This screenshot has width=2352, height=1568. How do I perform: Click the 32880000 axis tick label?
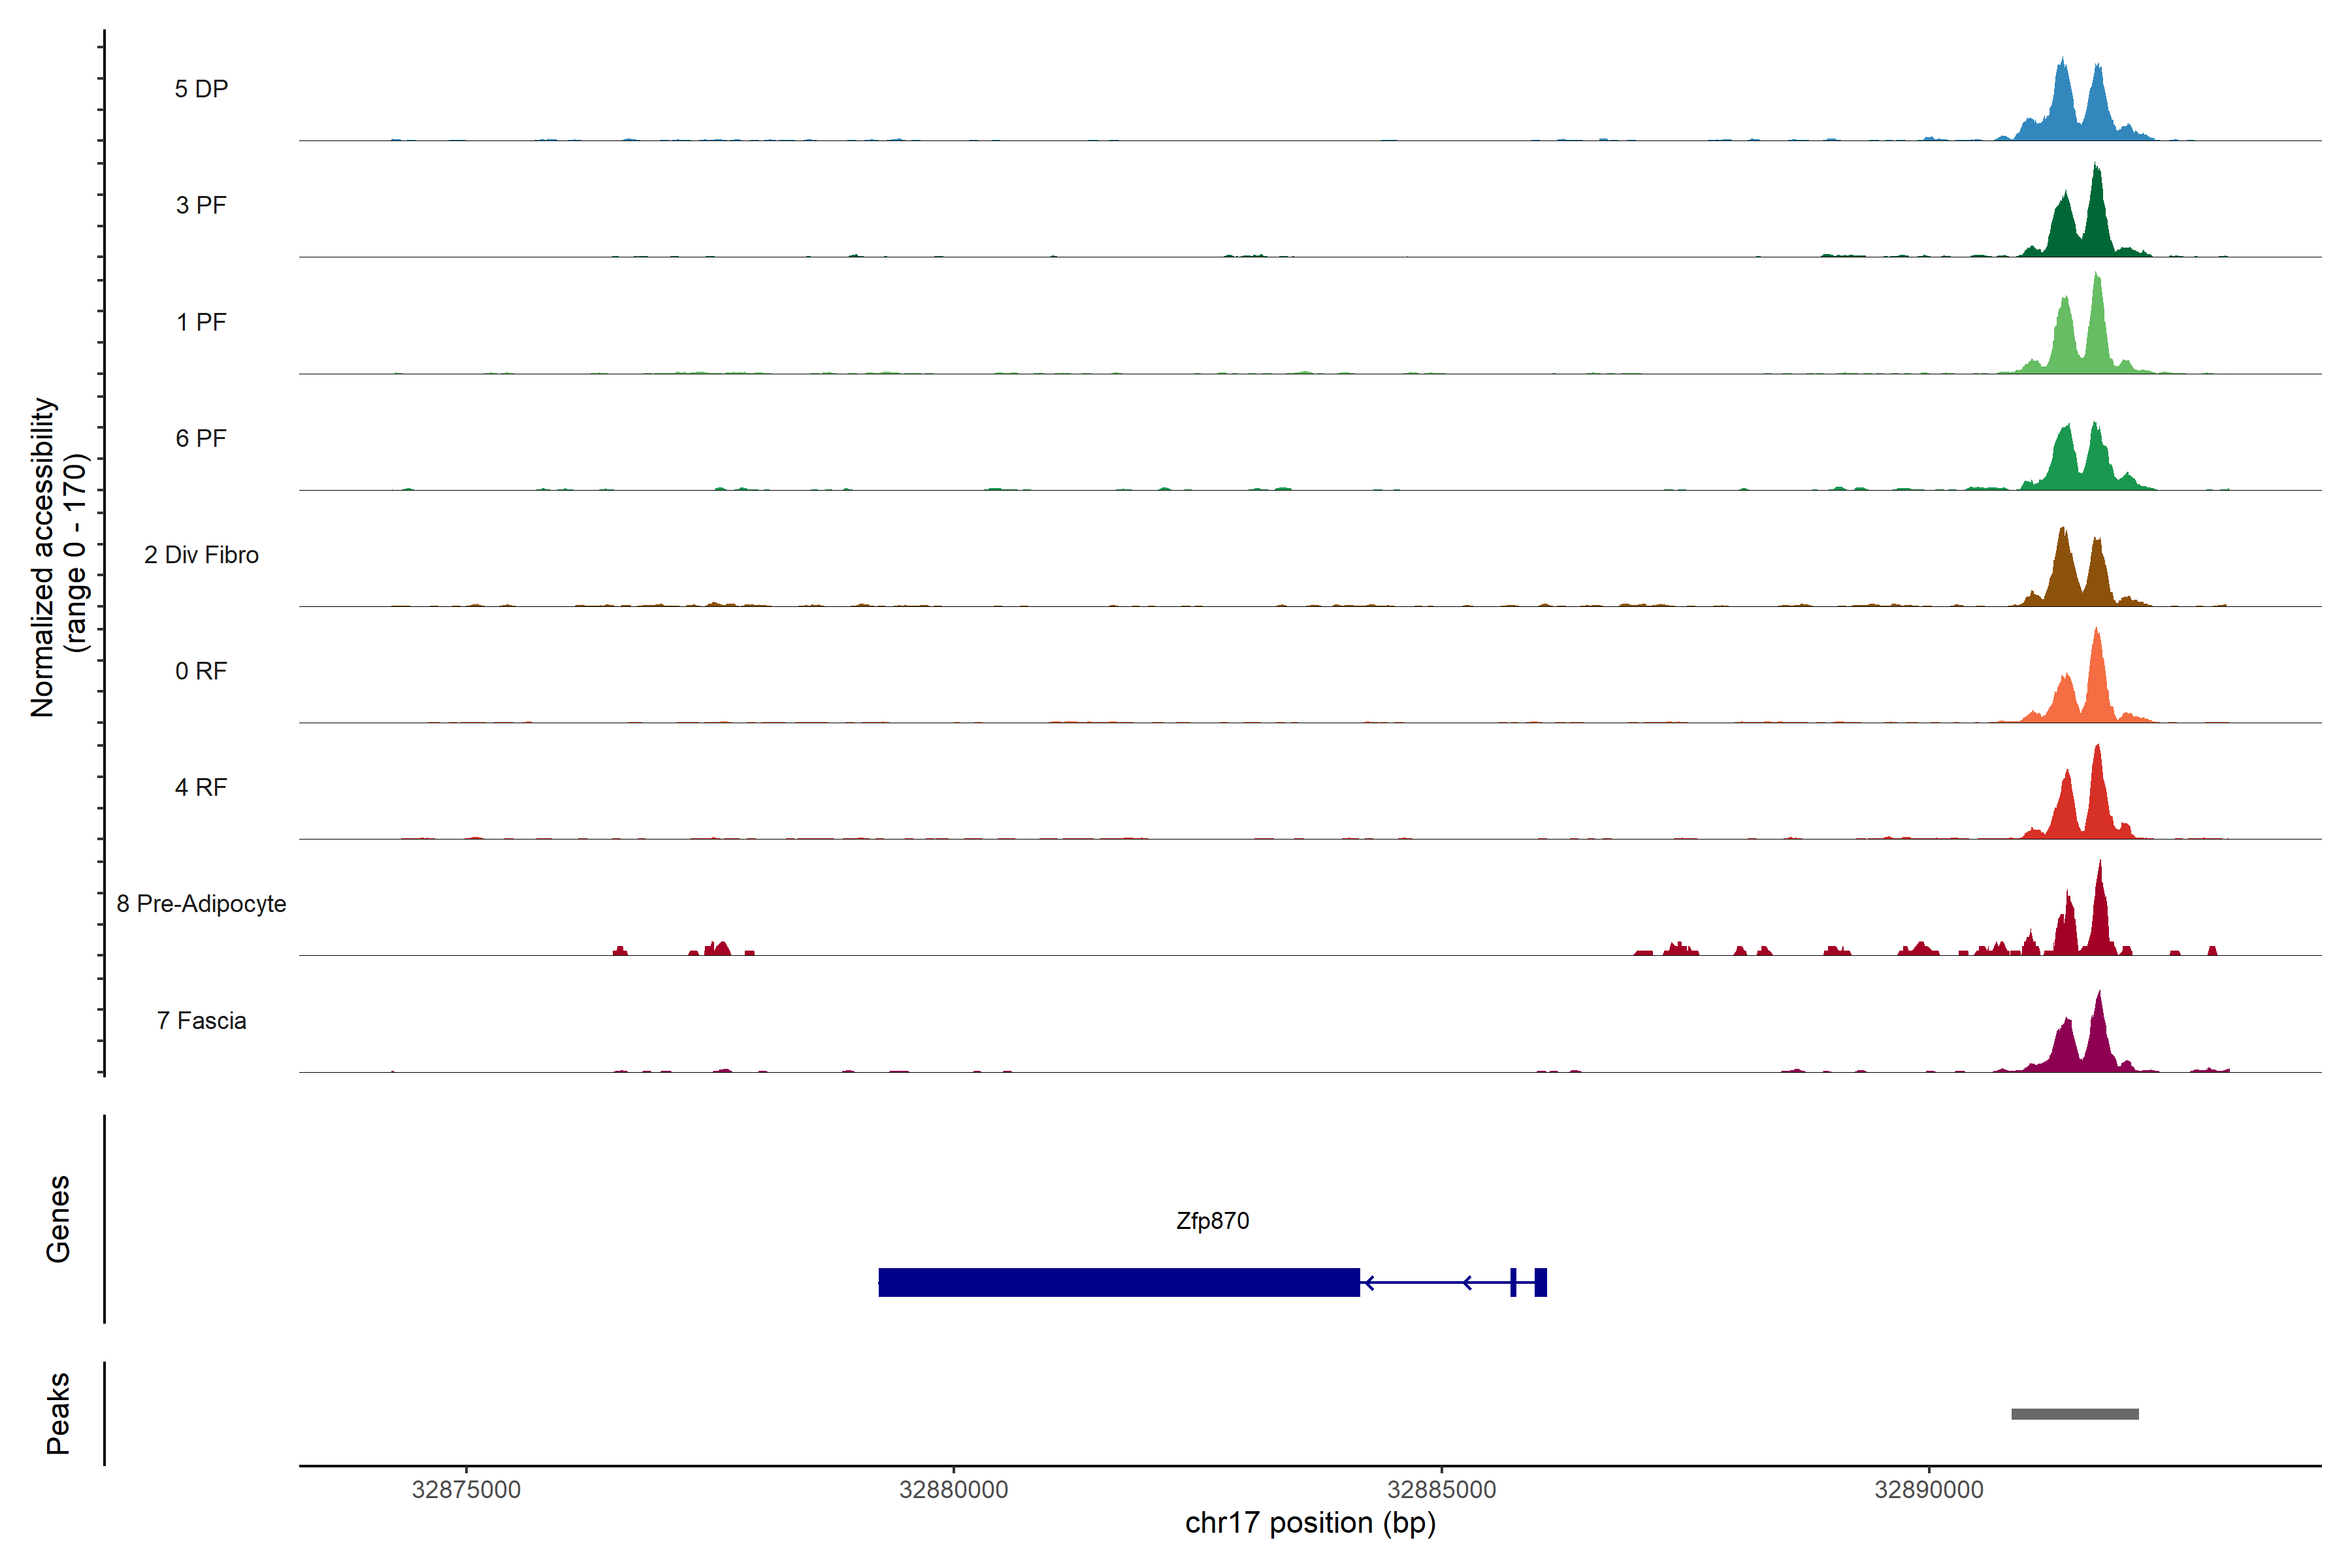point(953,1490)
